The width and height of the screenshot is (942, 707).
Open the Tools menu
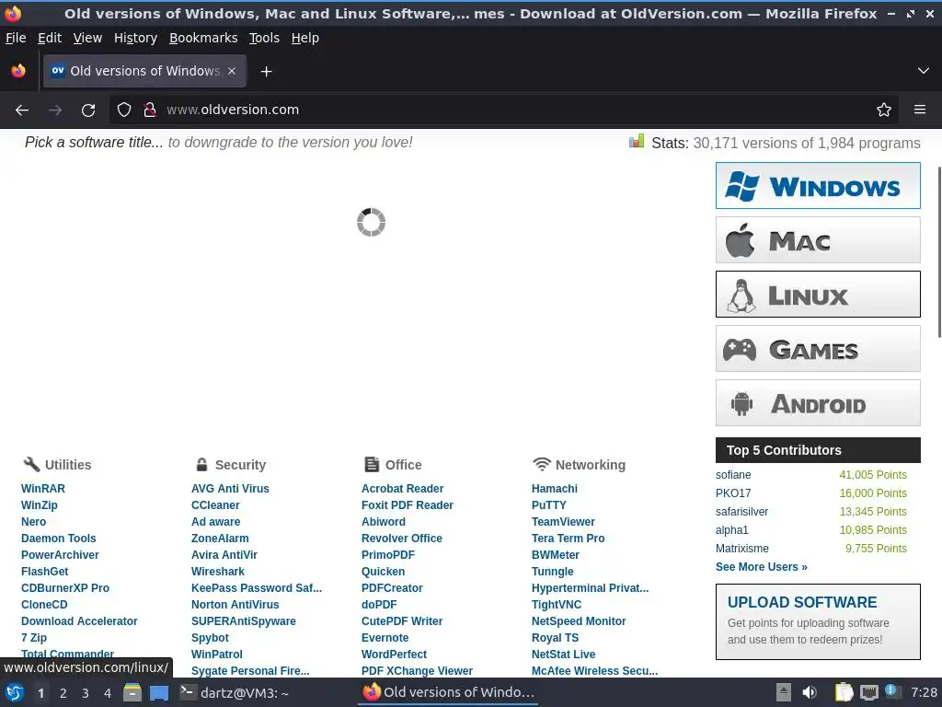point(264,38)
